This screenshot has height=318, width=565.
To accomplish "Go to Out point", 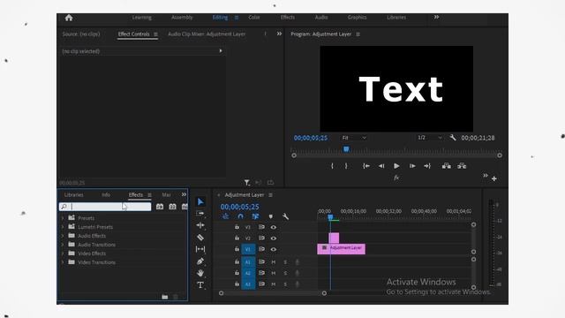I will pos(427,166).
